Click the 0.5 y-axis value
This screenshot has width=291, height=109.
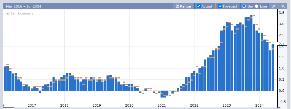pos(282,80)
